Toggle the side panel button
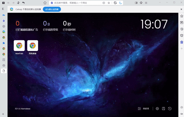184x117 pixels. click(x=136, y=3)
